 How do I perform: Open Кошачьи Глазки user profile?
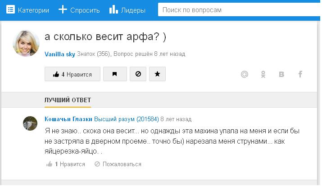[x=68, y=119]
